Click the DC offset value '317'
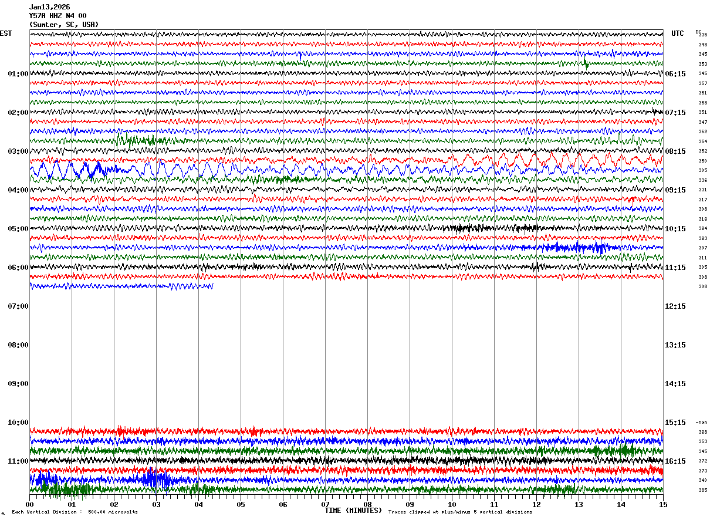The image size is (710, 520). (x=703, y=200)
